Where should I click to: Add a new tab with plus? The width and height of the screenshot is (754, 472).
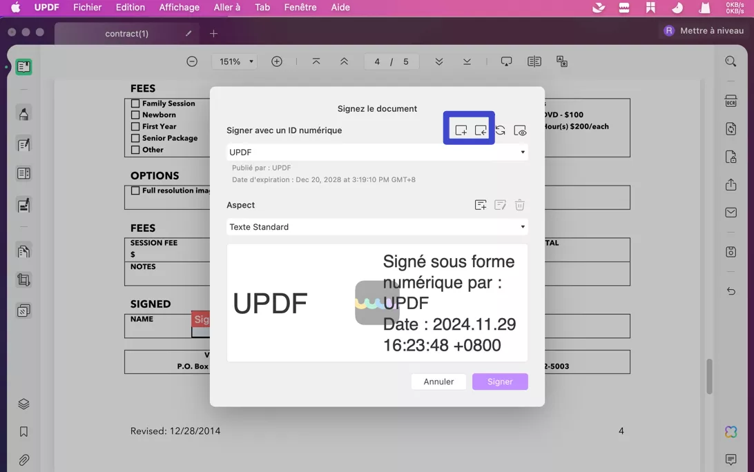pos(213,33)
